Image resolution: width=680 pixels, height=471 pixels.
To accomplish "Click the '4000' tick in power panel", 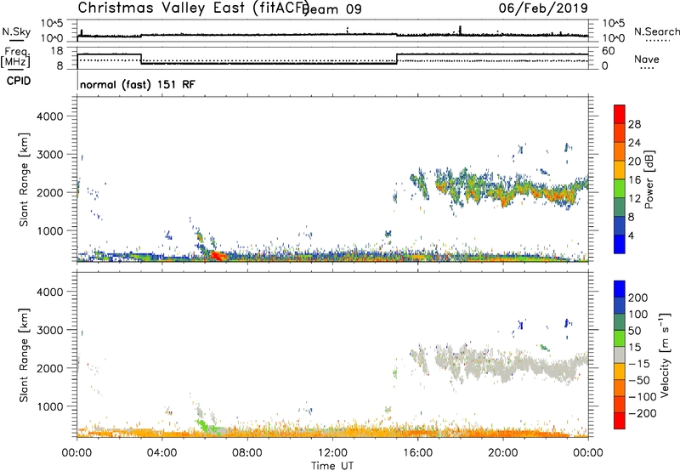I will [x=49, y=116].
